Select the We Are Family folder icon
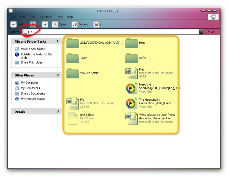Image resolution: width=228 pixels, height=176 pixels. (x=73, y=73)
